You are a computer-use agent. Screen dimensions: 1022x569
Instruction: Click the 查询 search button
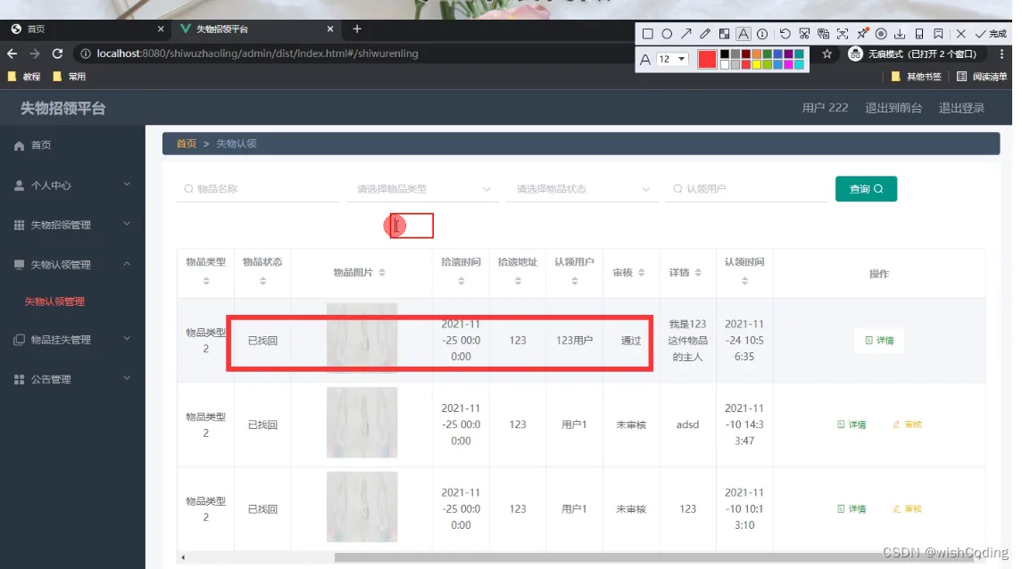866,189
